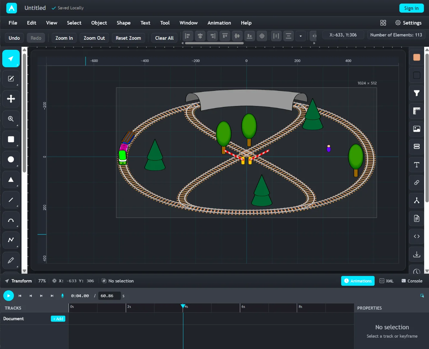Click the Zoom Out button
Screen dimensions: 429x349
tap(94, 38)
